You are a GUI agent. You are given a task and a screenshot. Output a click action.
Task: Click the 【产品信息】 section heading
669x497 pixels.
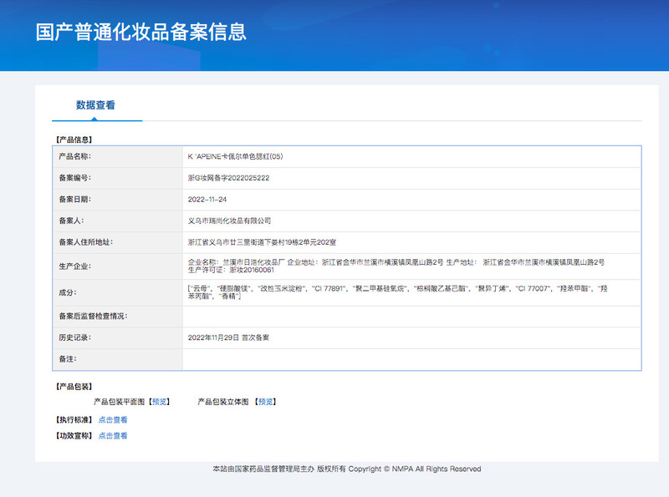74,139
